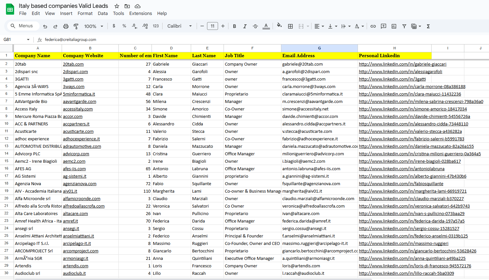
Task: Toggle Italic formatting
Action: (245, 26)
